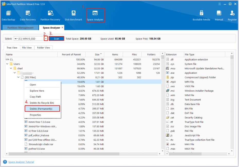239x167 pixels.
Task: Click the Extension column header
Action: coord(175,54)
